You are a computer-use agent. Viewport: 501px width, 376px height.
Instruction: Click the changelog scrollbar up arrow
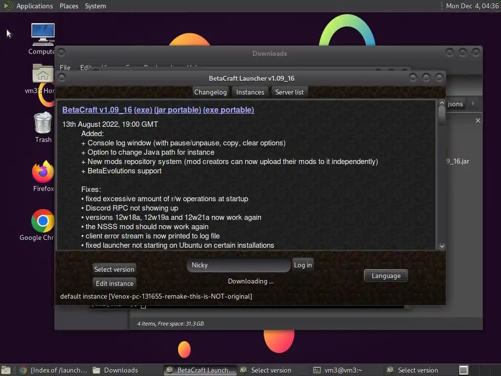click(x=442, y=103)
